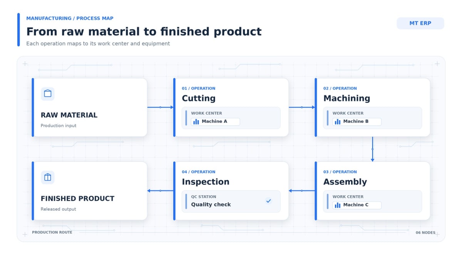Click the MT ERP badge button
The width and height of the screenshot is (462, 260).
[420, 23]
